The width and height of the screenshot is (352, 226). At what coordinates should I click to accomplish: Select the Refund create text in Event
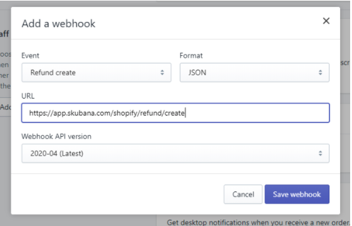point(53,72)
